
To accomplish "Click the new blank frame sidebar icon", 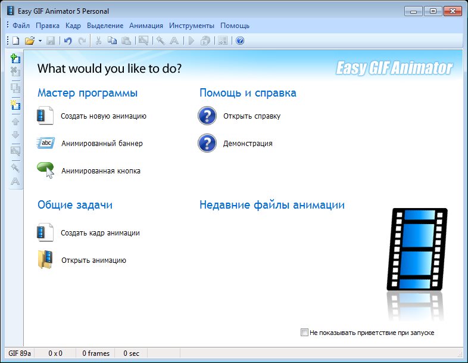I will 15,105.
